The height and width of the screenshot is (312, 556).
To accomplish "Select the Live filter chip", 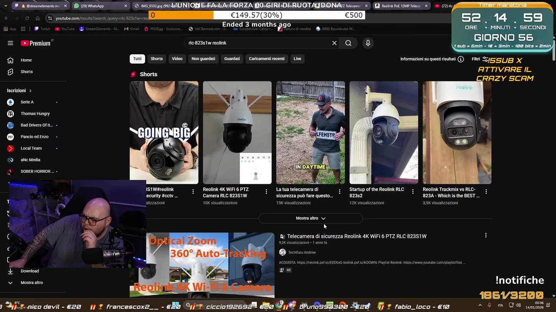I will (x=297, y=58).
